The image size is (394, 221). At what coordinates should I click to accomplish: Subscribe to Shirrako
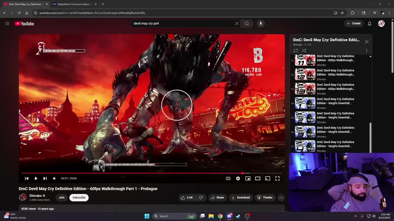tap(79, 198)
